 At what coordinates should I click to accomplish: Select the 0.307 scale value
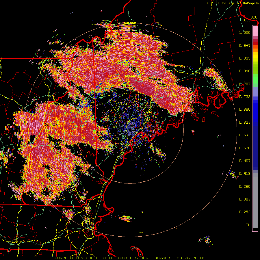tap(245, 199)
